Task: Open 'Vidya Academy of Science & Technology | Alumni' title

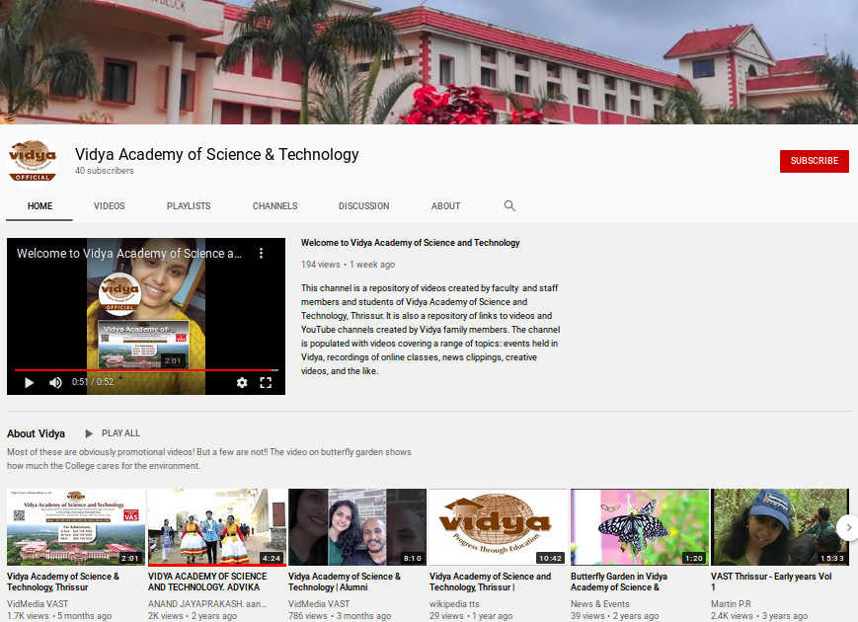Action: (x=345, y=582)
